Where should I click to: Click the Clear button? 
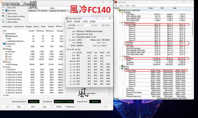pos(33,107)
